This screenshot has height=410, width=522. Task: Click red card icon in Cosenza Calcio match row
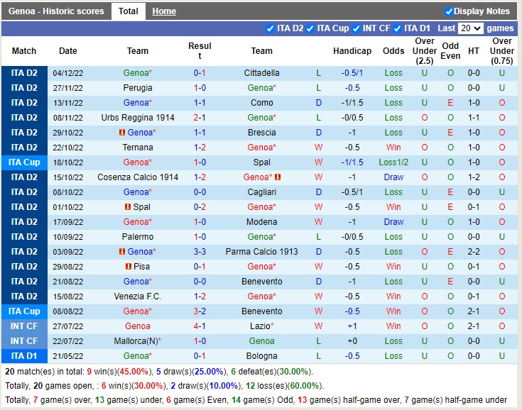pyautogui.click(x=278, y=177)
